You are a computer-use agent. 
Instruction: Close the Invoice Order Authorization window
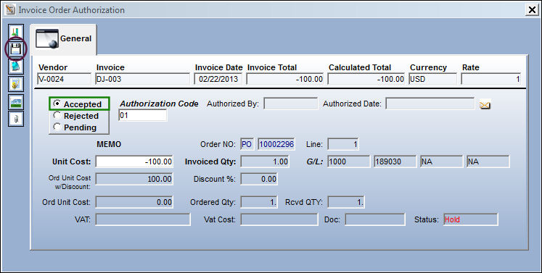tap(532, 9)
